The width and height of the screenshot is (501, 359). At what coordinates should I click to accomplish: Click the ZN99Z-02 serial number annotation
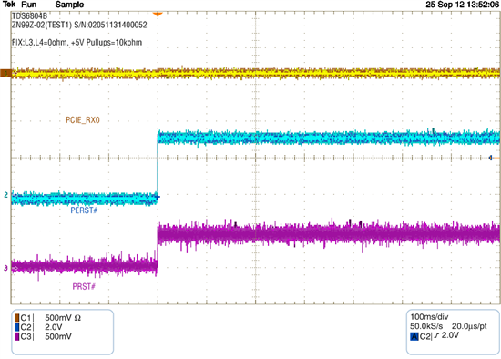click(x=79, y=25)
